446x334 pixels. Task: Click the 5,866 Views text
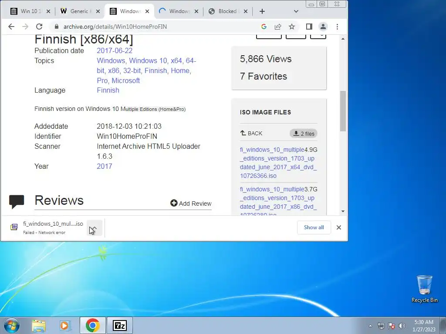tap(266, 59)
